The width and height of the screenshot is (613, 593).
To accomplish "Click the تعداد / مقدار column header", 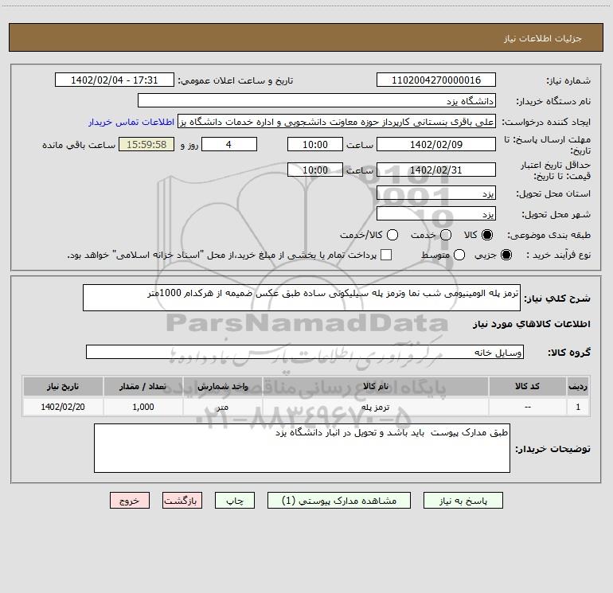I will [x=143, y=386].
